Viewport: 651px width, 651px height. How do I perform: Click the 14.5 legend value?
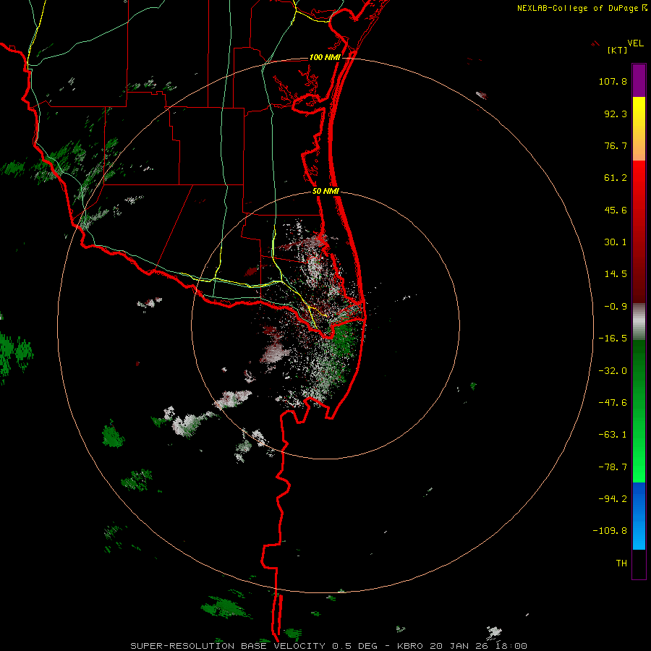(x=616, y=274)
